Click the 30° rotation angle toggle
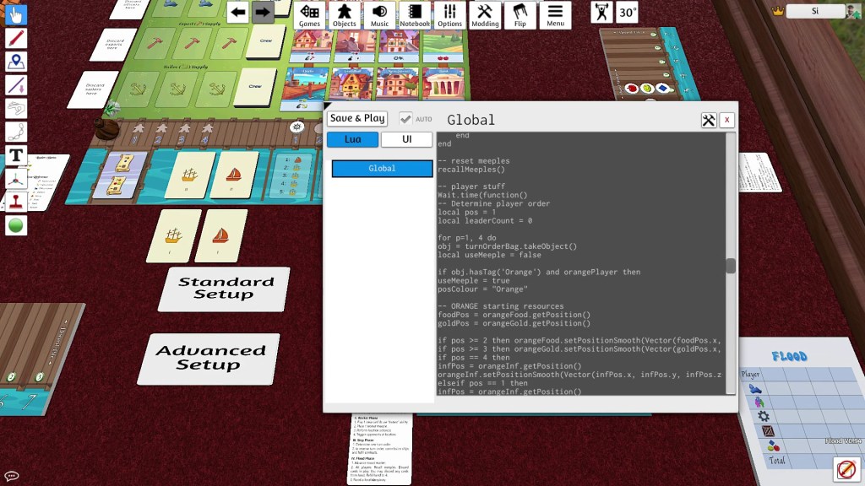The height and width of the screenshot is (486, 865). pos(627,13)
